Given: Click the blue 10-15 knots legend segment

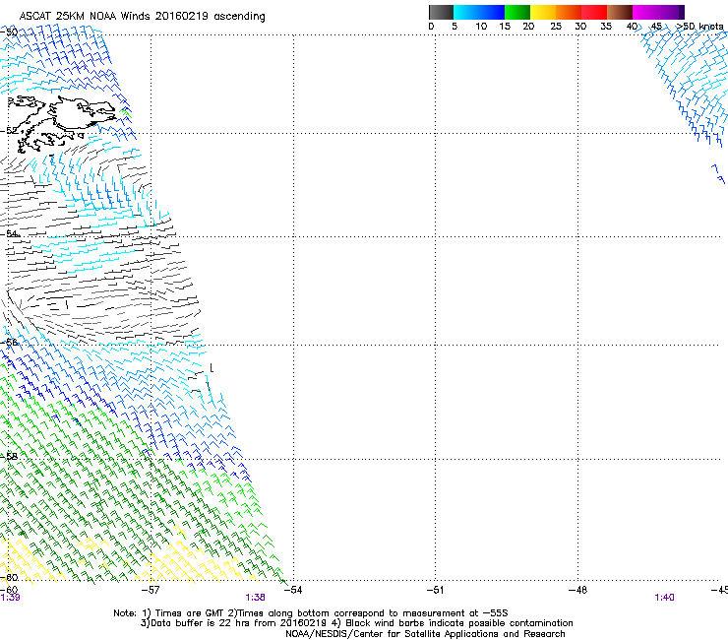Looking at the screenshot, I should 492,12.
